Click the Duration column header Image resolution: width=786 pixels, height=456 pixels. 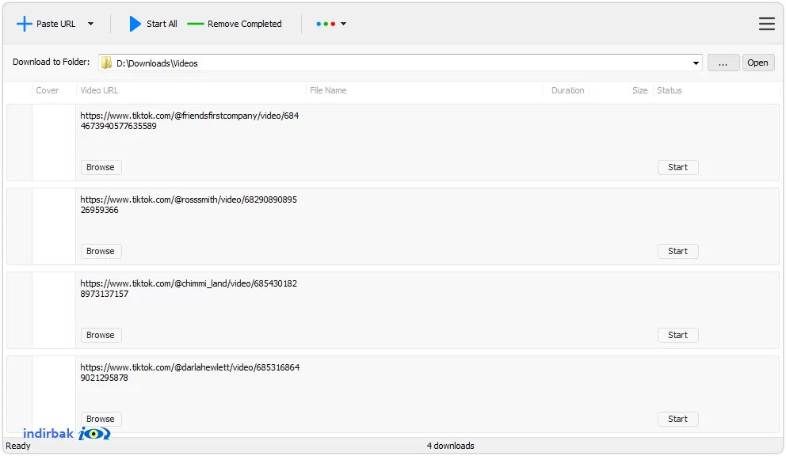567,90
